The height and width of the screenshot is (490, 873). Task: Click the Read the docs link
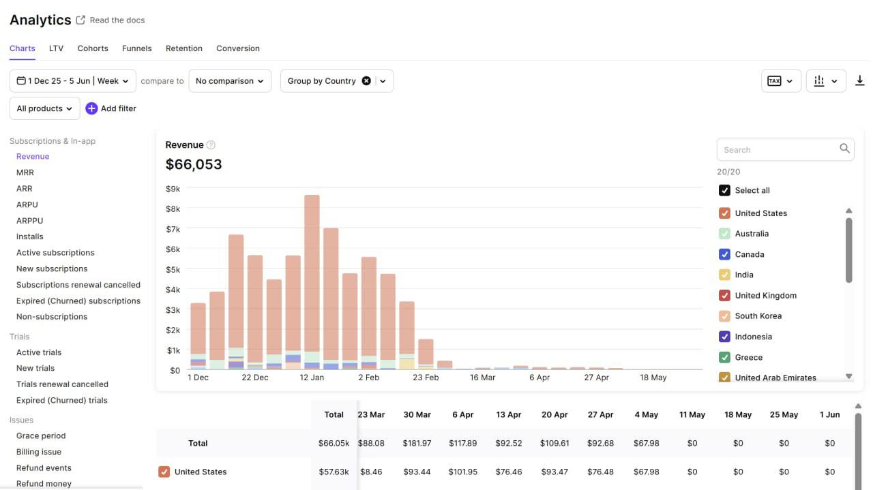[117, 20]
